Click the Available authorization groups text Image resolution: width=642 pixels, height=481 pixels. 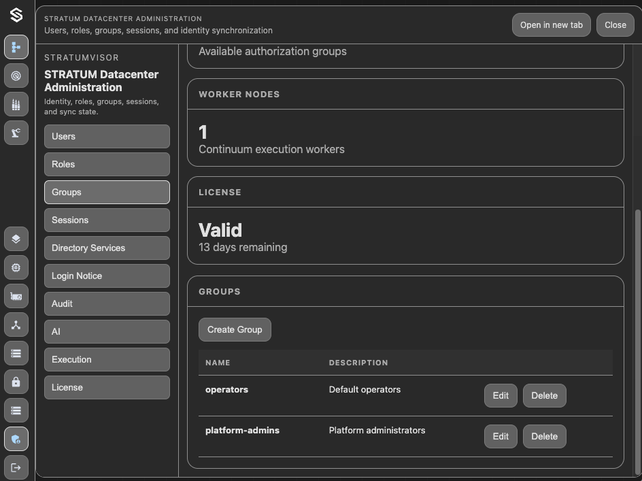click(272, 51)
